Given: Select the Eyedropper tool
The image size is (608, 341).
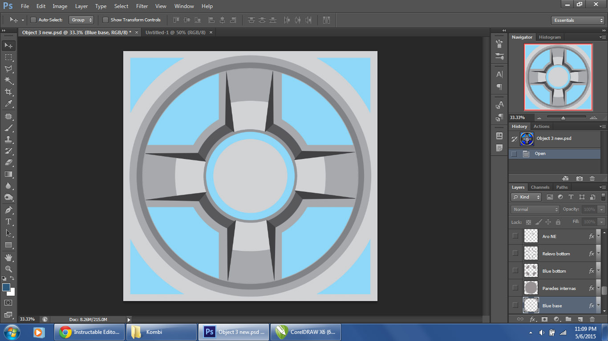Looking at the screenshot, I should [x=8, y=104].
